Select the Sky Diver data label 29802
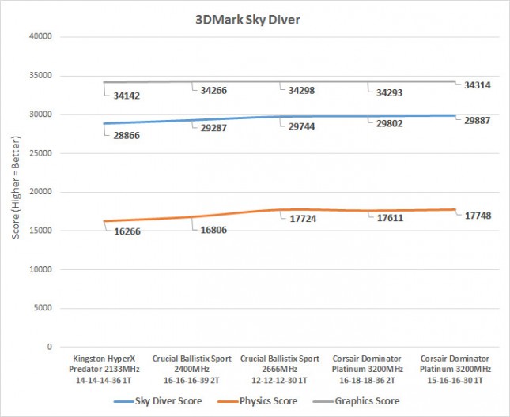This screenshot has width=510, height=417. coord(389,123)
